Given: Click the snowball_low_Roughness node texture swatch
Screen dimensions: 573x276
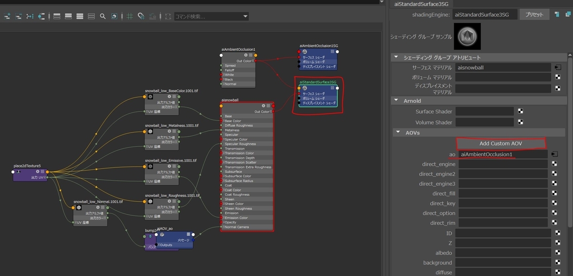Looking at the screenshot, I should pos(149,201).
